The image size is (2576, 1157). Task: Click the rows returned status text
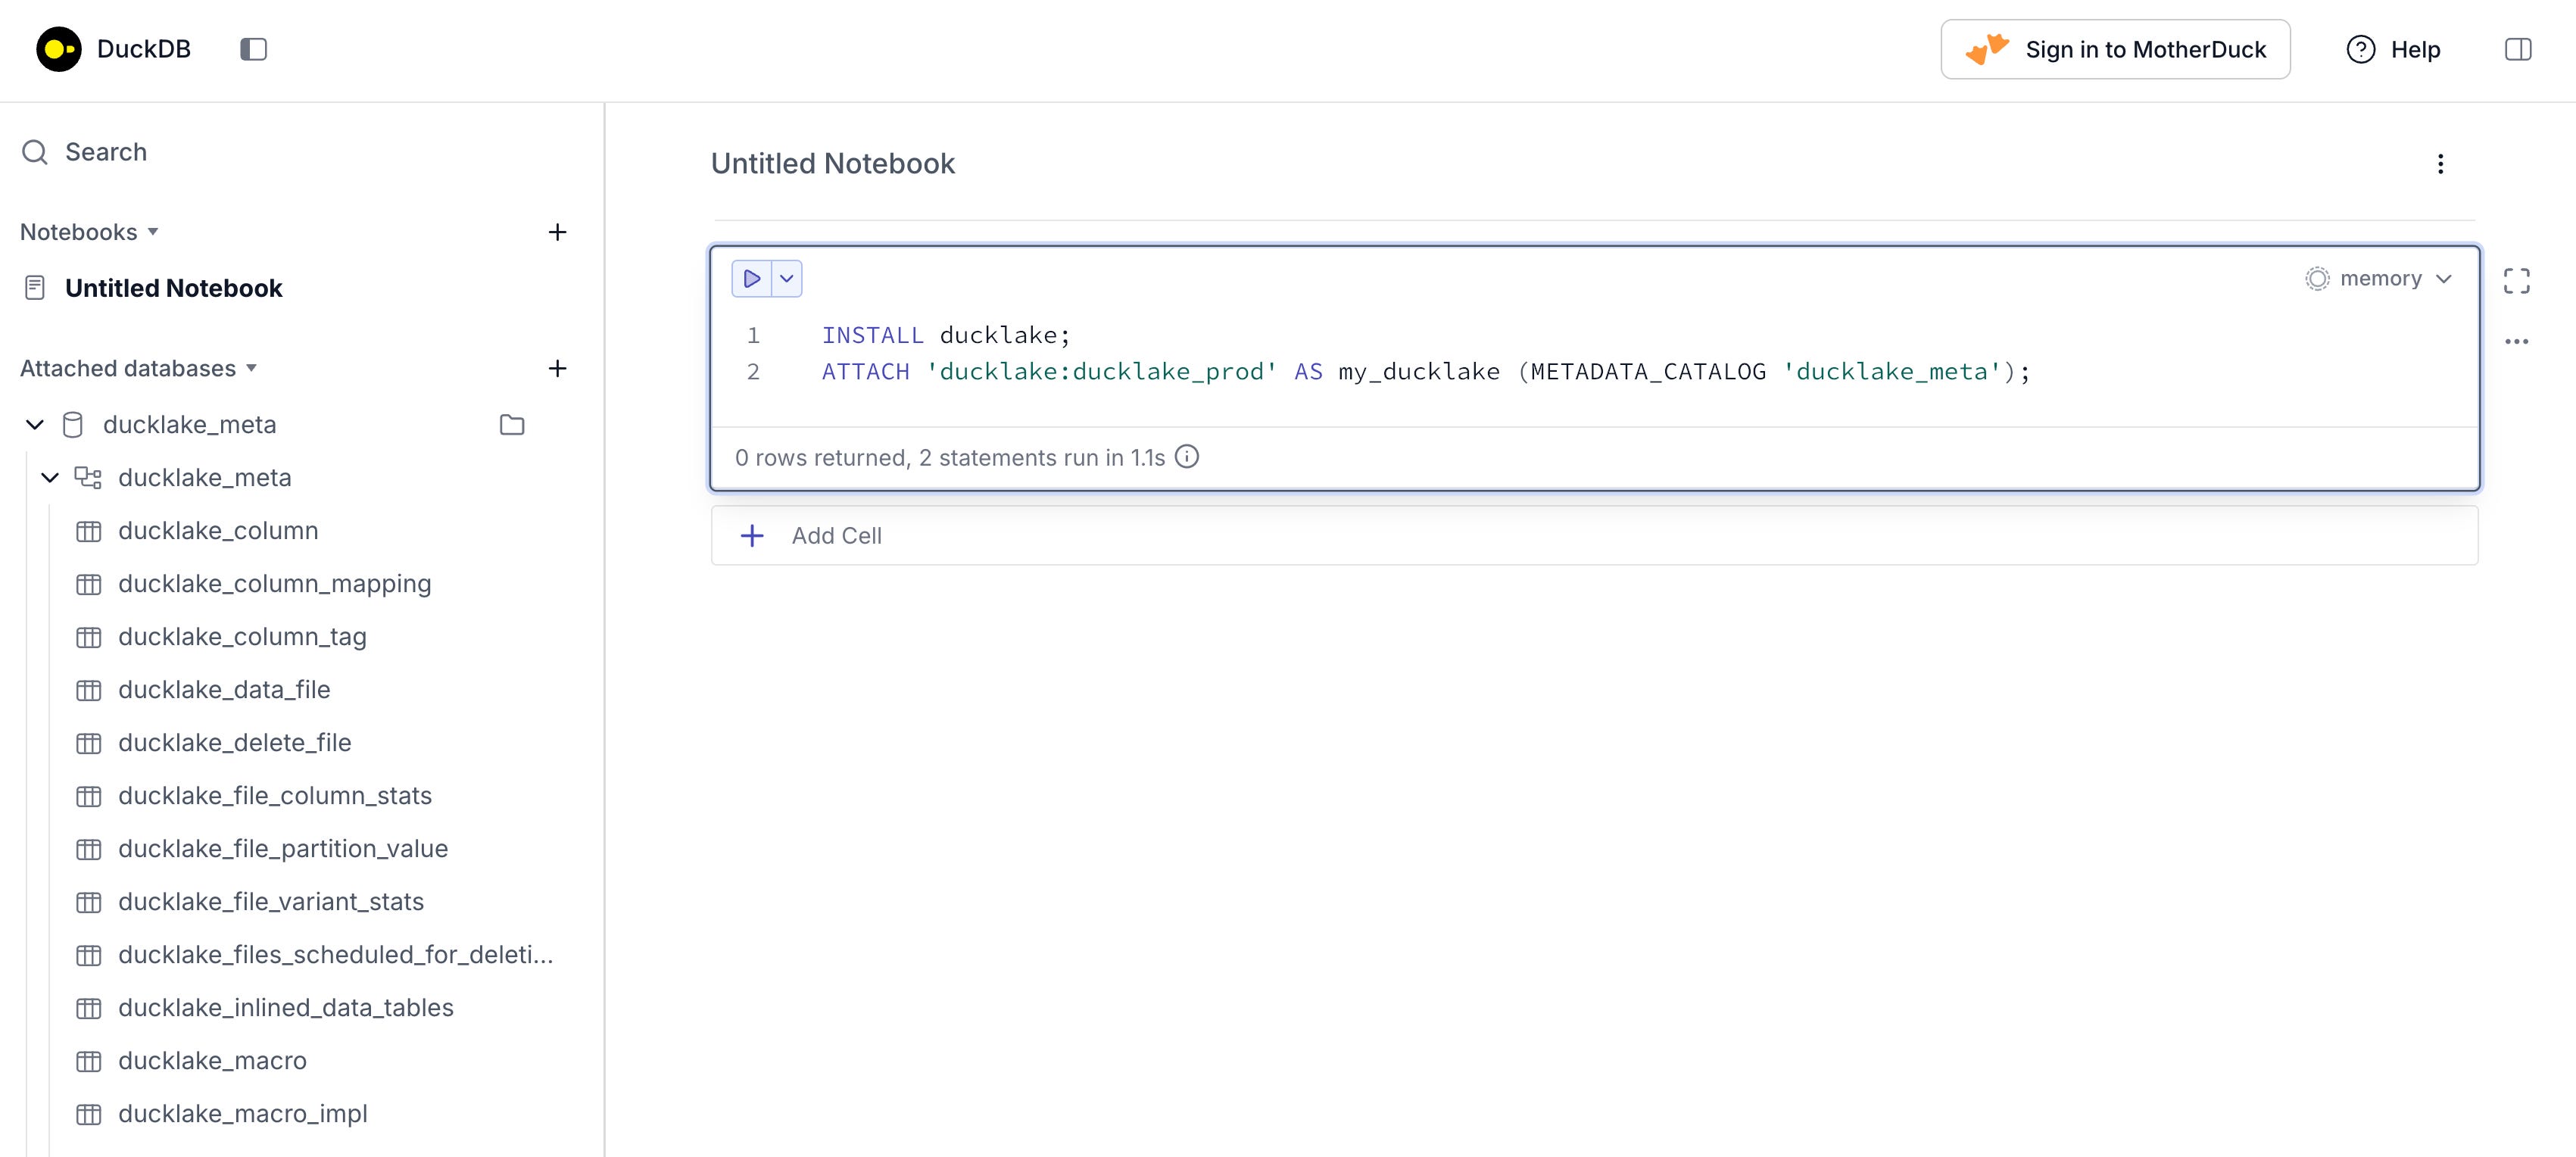[950, 458]
